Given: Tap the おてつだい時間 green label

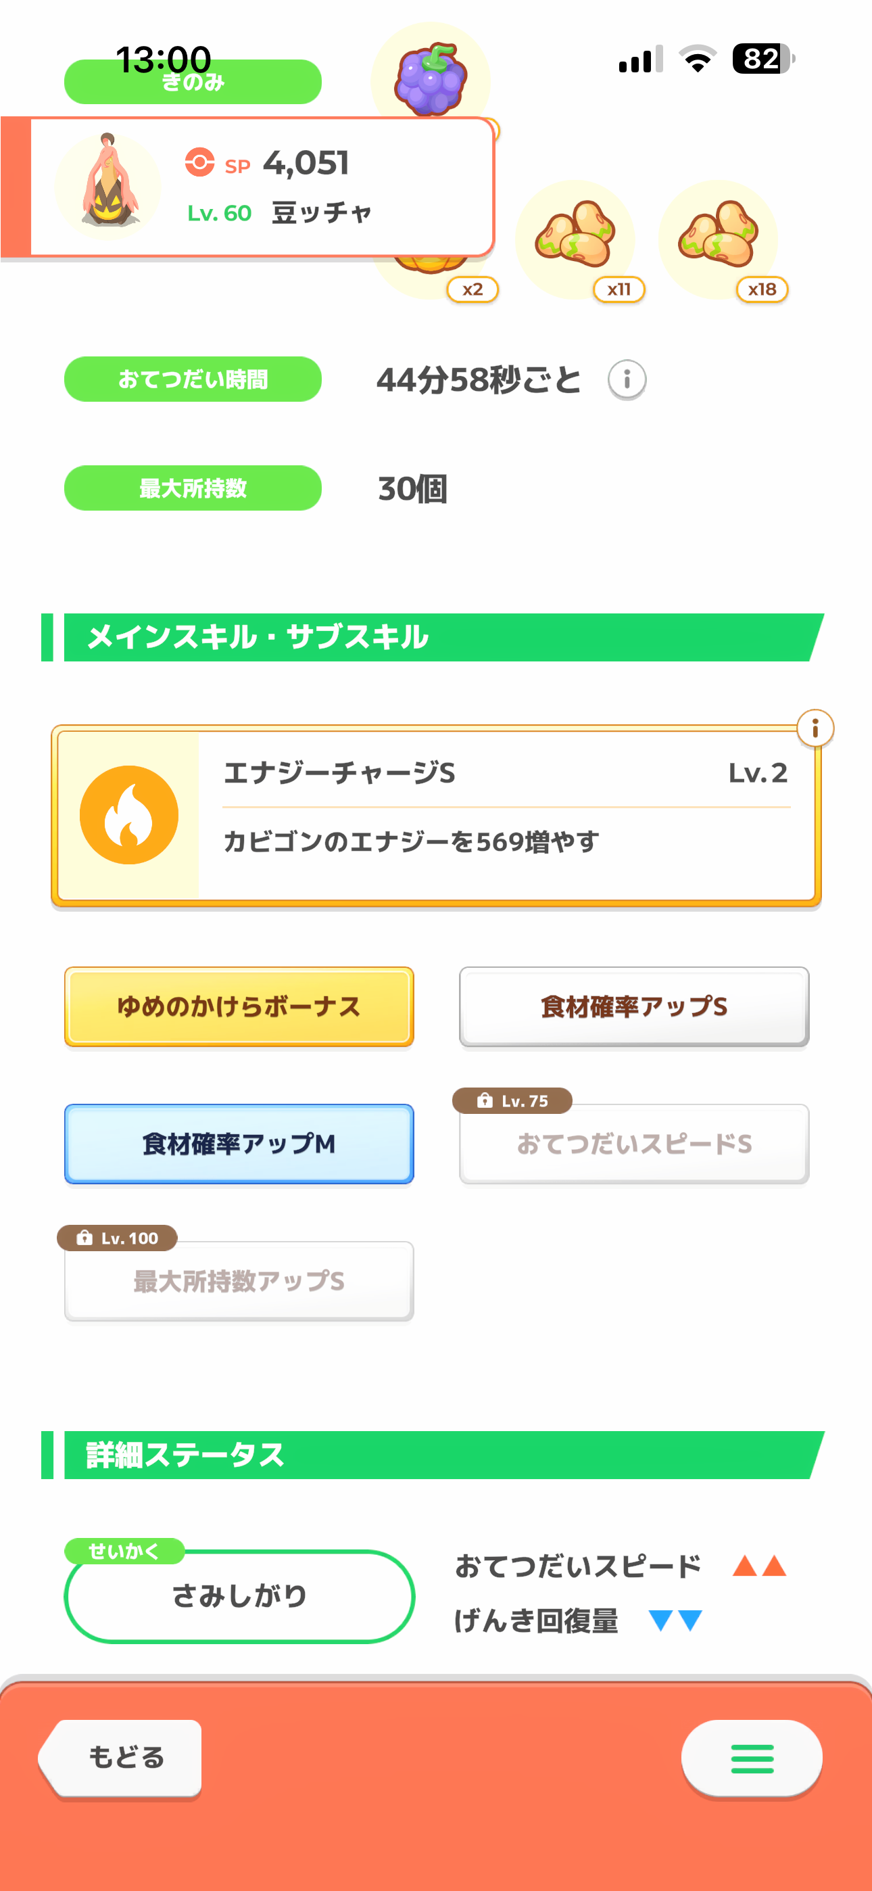Looking at the screenshot, I should [193, 379].
